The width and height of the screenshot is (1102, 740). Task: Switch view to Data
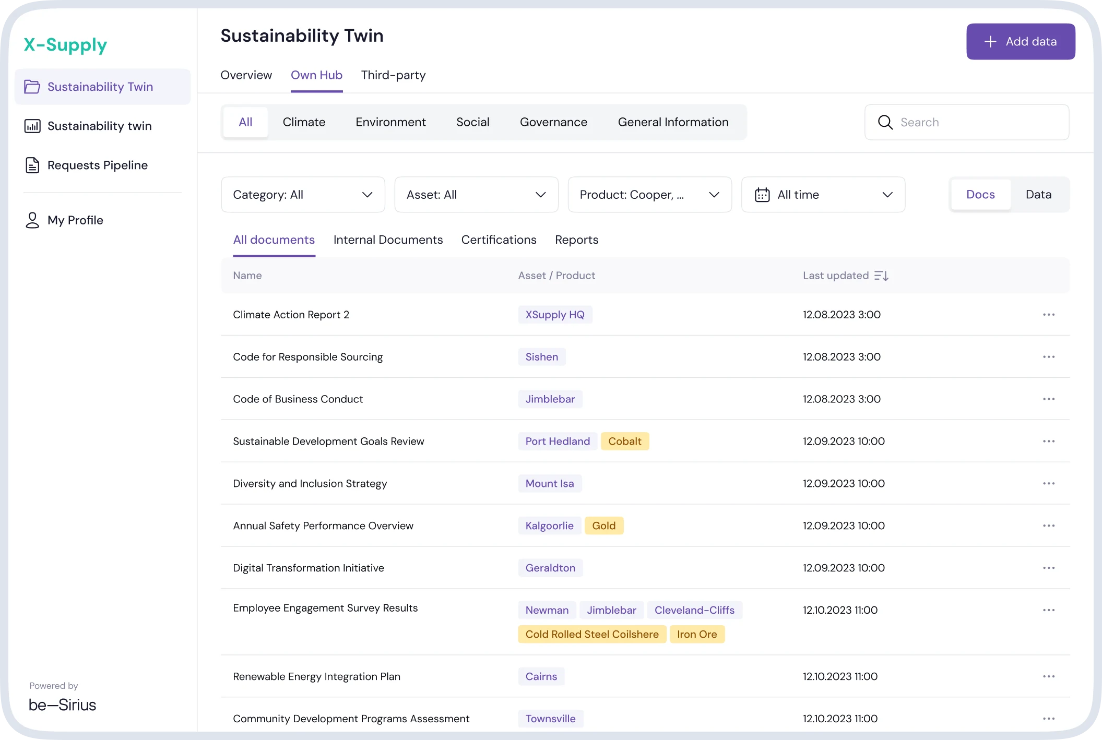pos(1038,195)
